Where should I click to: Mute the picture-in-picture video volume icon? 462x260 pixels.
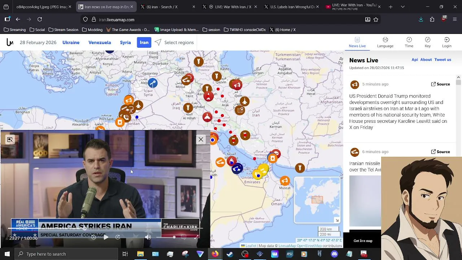point(148,237)
